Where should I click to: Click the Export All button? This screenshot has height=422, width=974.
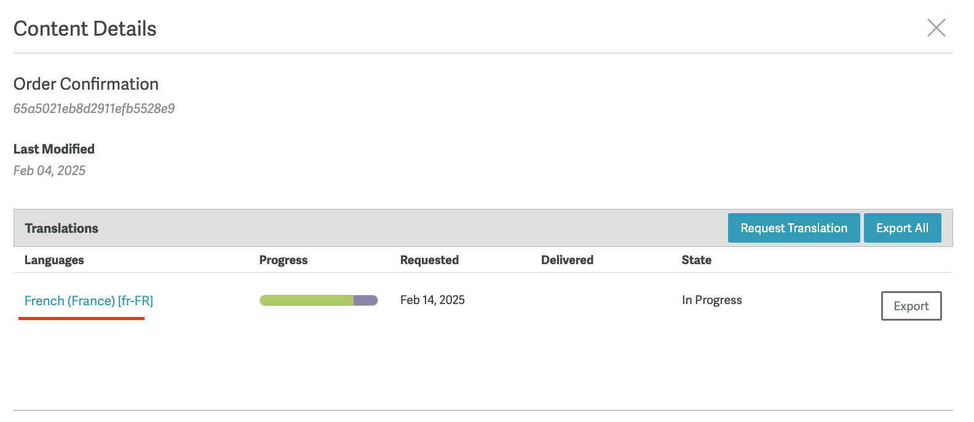pos(902,228)
